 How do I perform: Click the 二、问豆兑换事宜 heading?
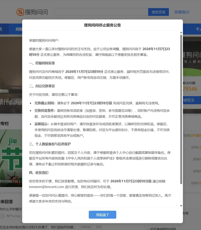tap(42, 86)
